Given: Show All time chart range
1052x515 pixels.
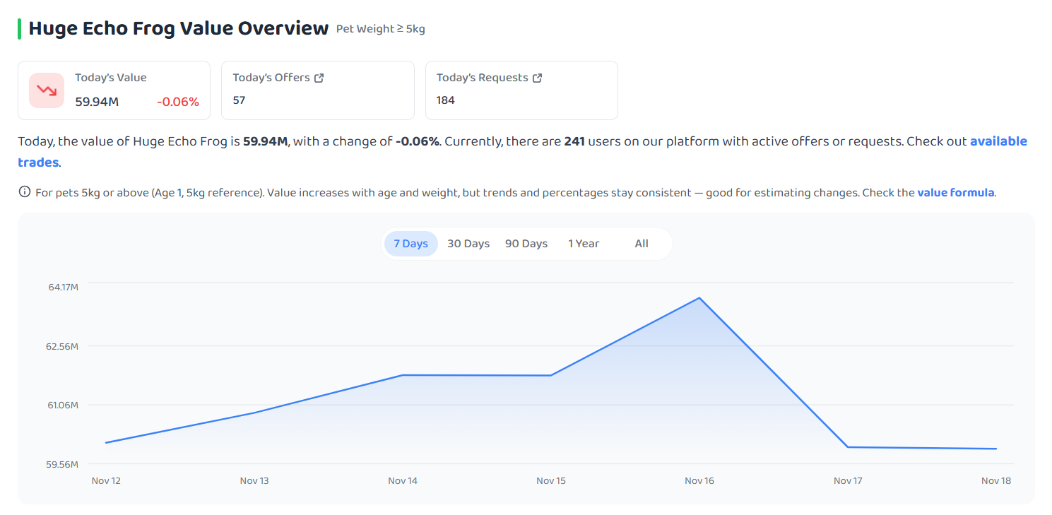Looking at the screenshot, I should click(x=642, y=244).
